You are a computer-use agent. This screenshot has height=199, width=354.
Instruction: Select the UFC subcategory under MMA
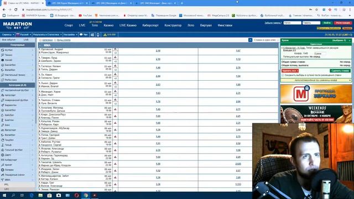(7, 189)
